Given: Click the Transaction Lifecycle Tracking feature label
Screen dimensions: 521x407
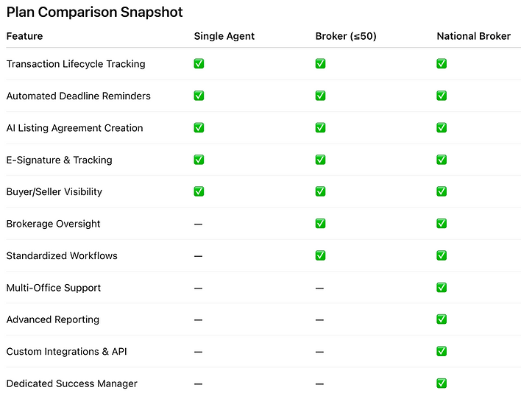Looking at the screenshot, I should (76, 64).
